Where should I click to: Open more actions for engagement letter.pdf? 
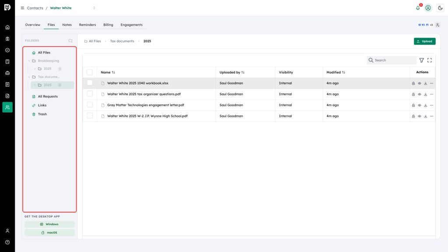click(432, 105)
